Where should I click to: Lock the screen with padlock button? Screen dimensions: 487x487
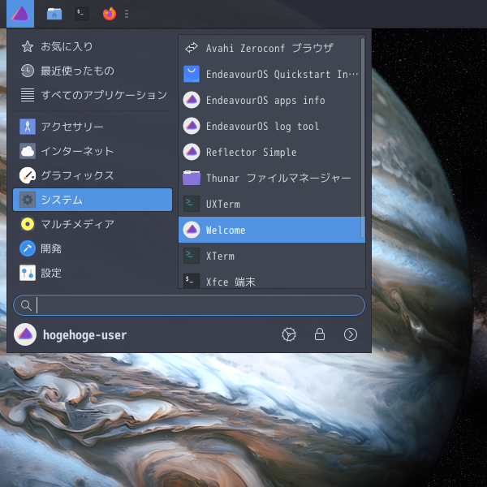coord(320,334)
